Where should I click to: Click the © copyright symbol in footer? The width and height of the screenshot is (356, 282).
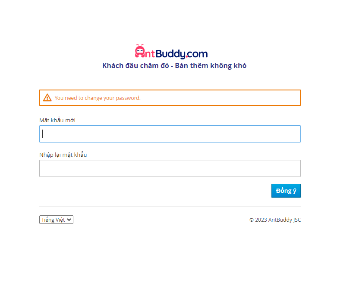click(x=252, y=220)
